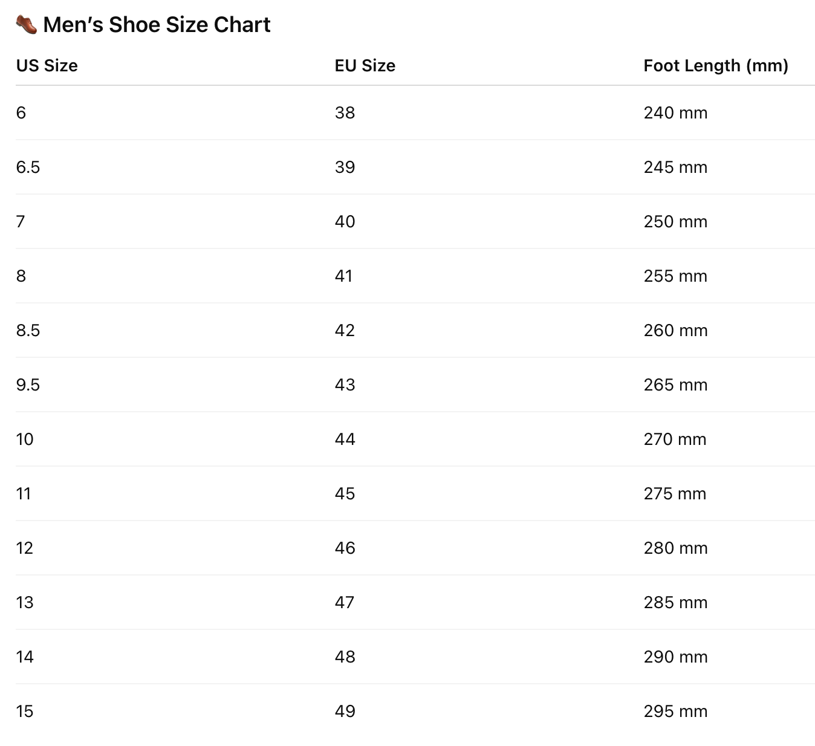815x746 pixels.
Task: Select US size 8 cell
Action: click(x=21, y=276)
